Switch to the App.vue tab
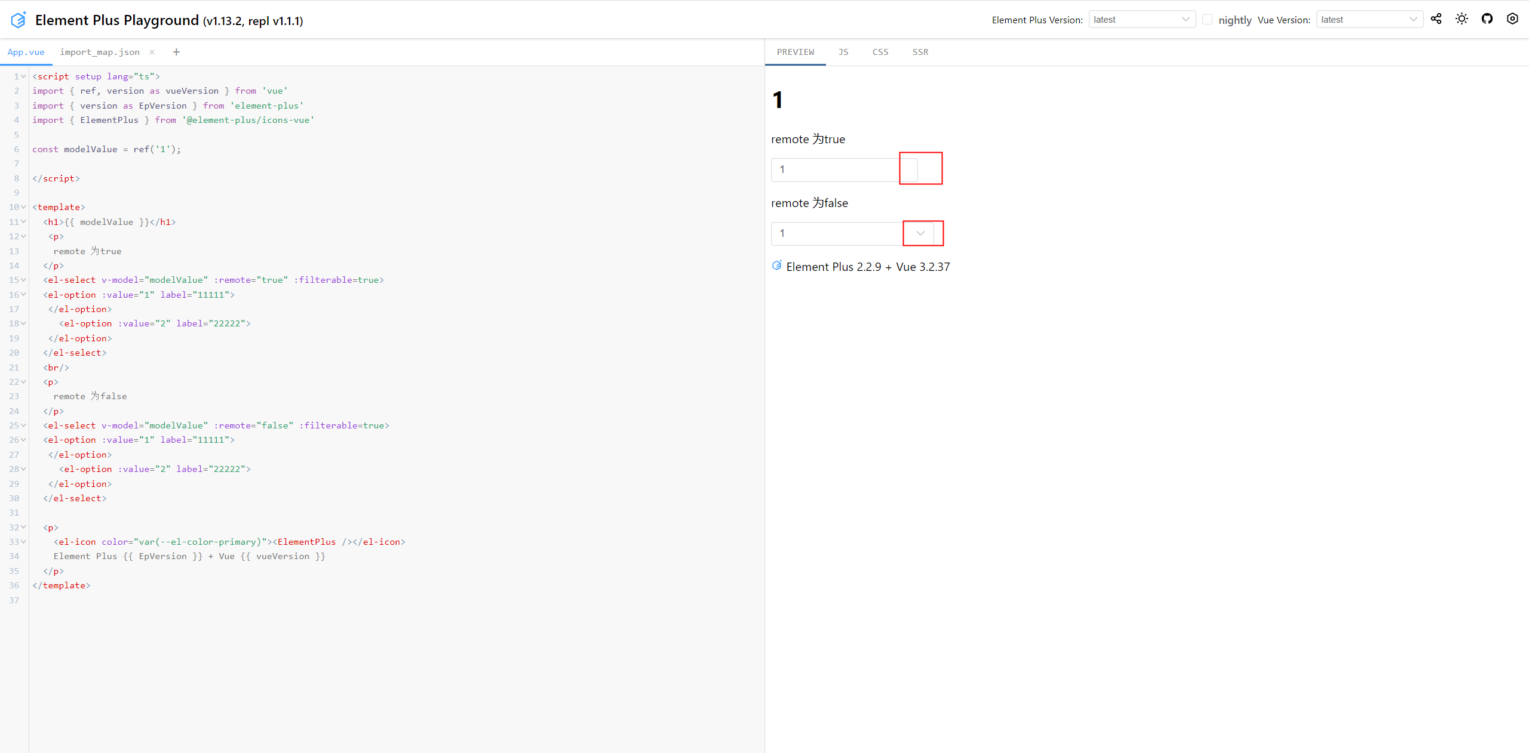 pos(26,52)
